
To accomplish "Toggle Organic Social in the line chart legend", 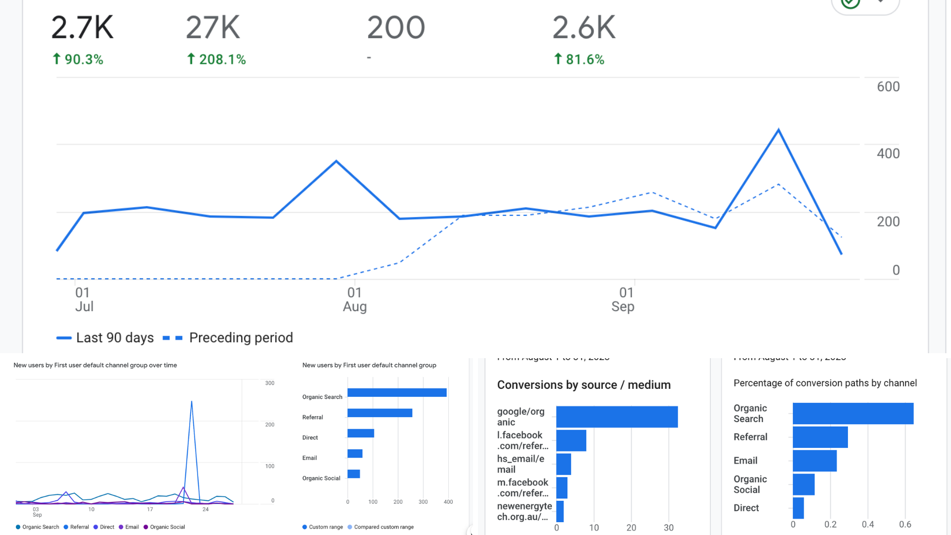I will coord(164,527).
